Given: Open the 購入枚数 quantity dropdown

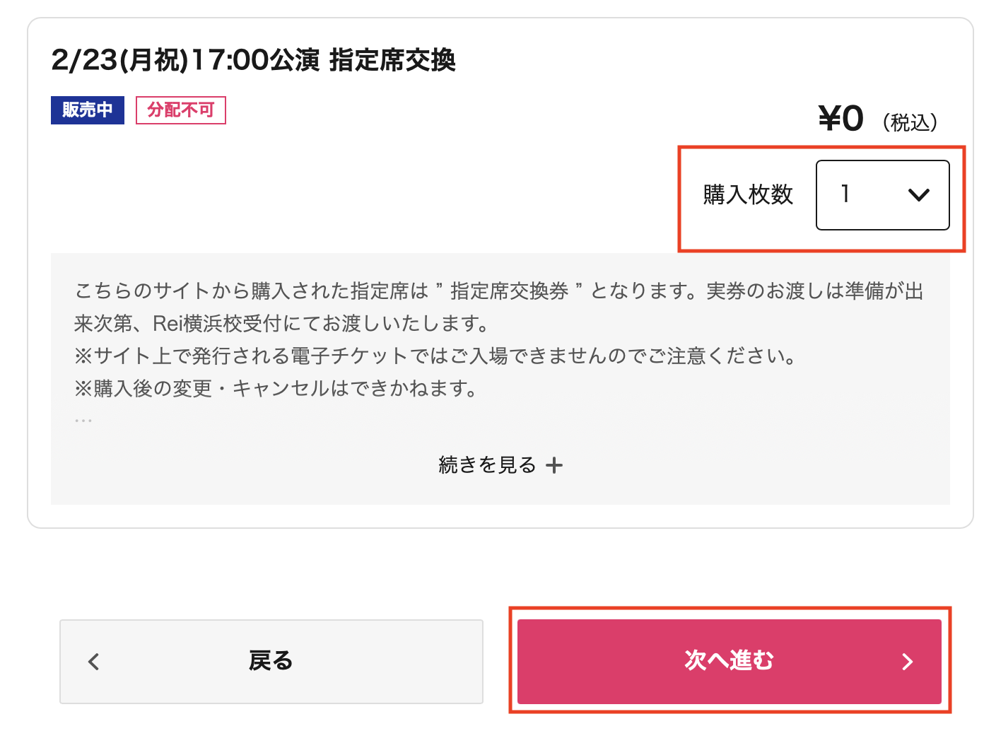Looking at the screenshot, I should pos(882,195).
